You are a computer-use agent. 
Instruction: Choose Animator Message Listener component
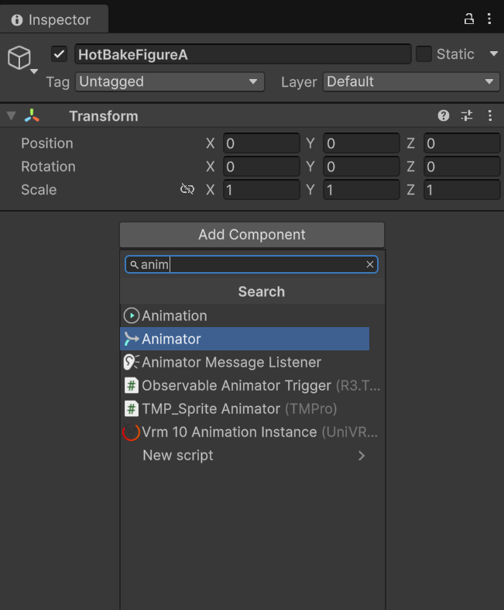[245, 362]
